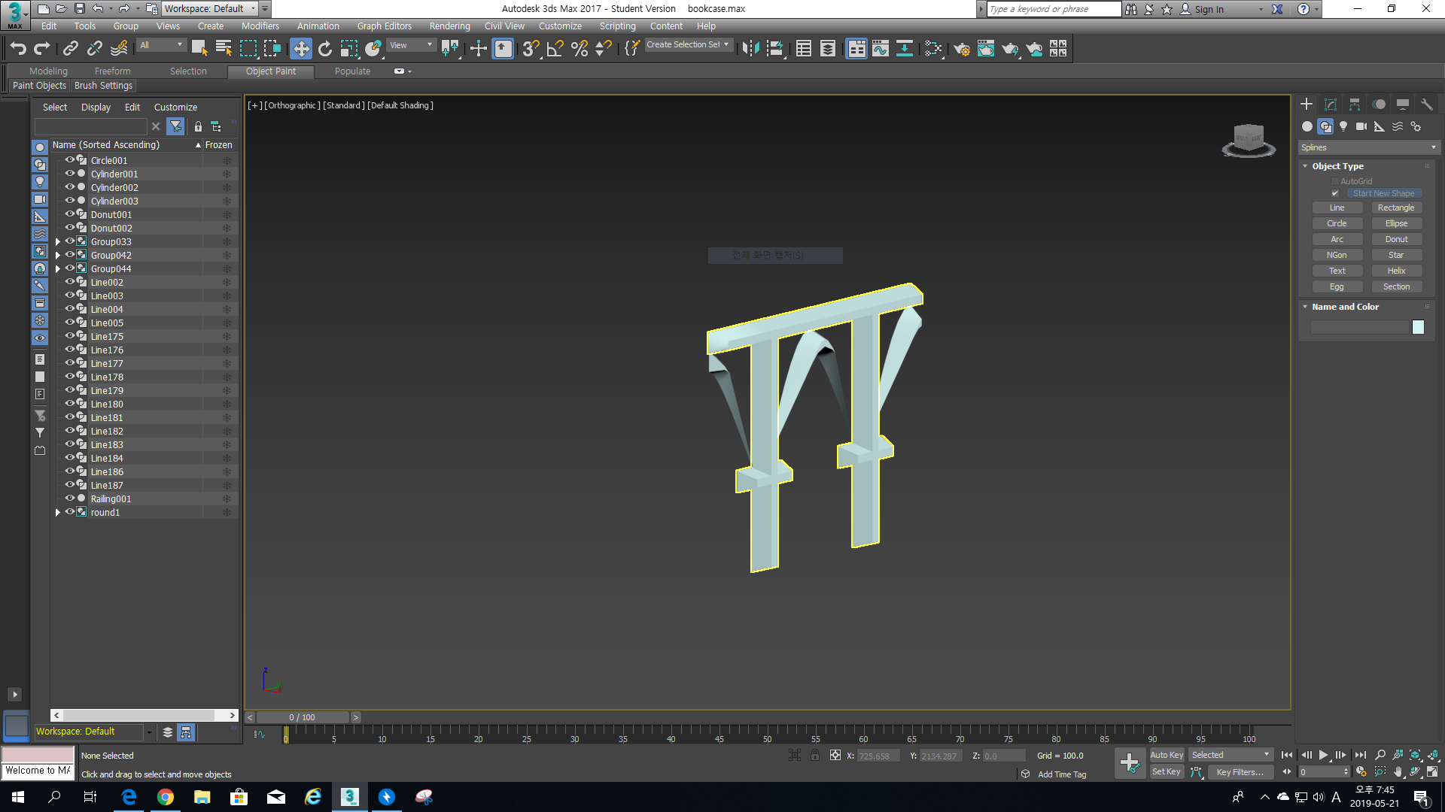Click the object color swatch
Viewport: 1445px width, 812px height.
(x=1418, y=327)
